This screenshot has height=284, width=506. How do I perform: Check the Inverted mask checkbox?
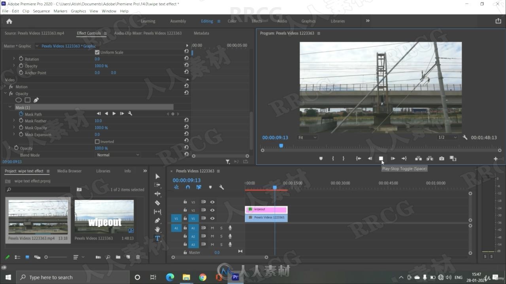[x=97, y=141]
